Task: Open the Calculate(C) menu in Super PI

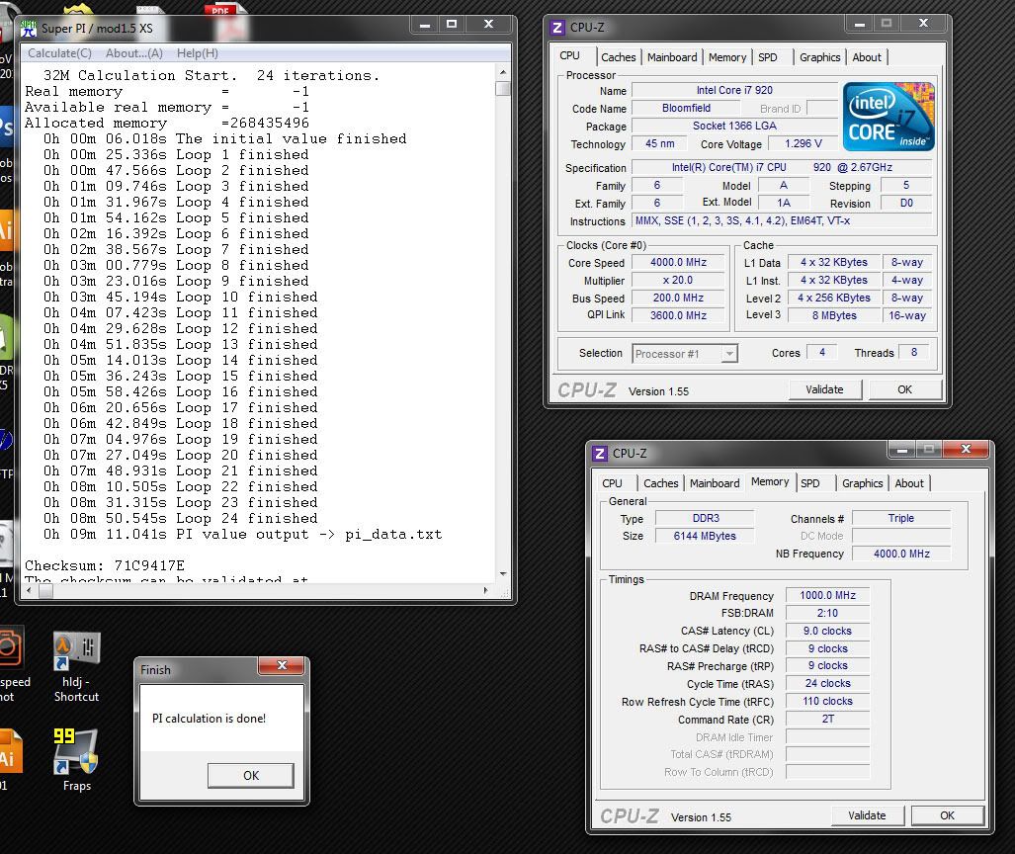Action: tap(59, 53)
